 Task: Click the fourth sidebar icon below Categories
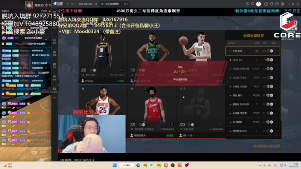55,78
